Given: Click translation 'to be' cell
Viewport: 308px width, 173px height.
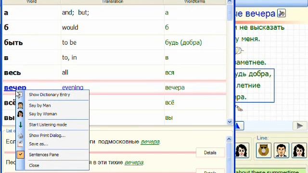Looking at the screenshot, I should coord(69,42).
